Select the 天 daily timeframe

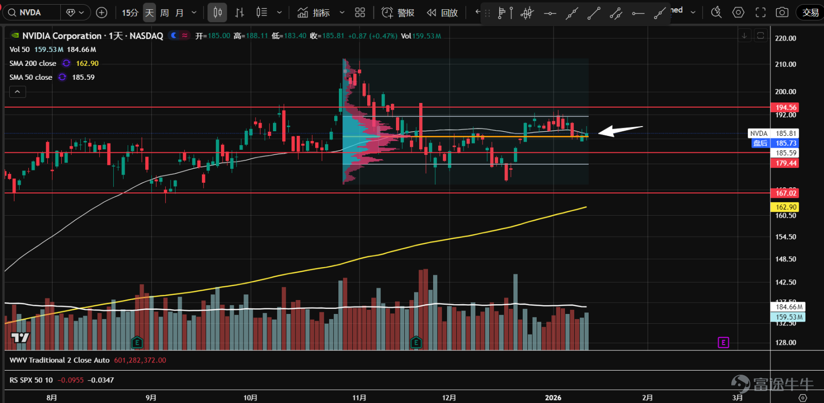coord(149,12)
